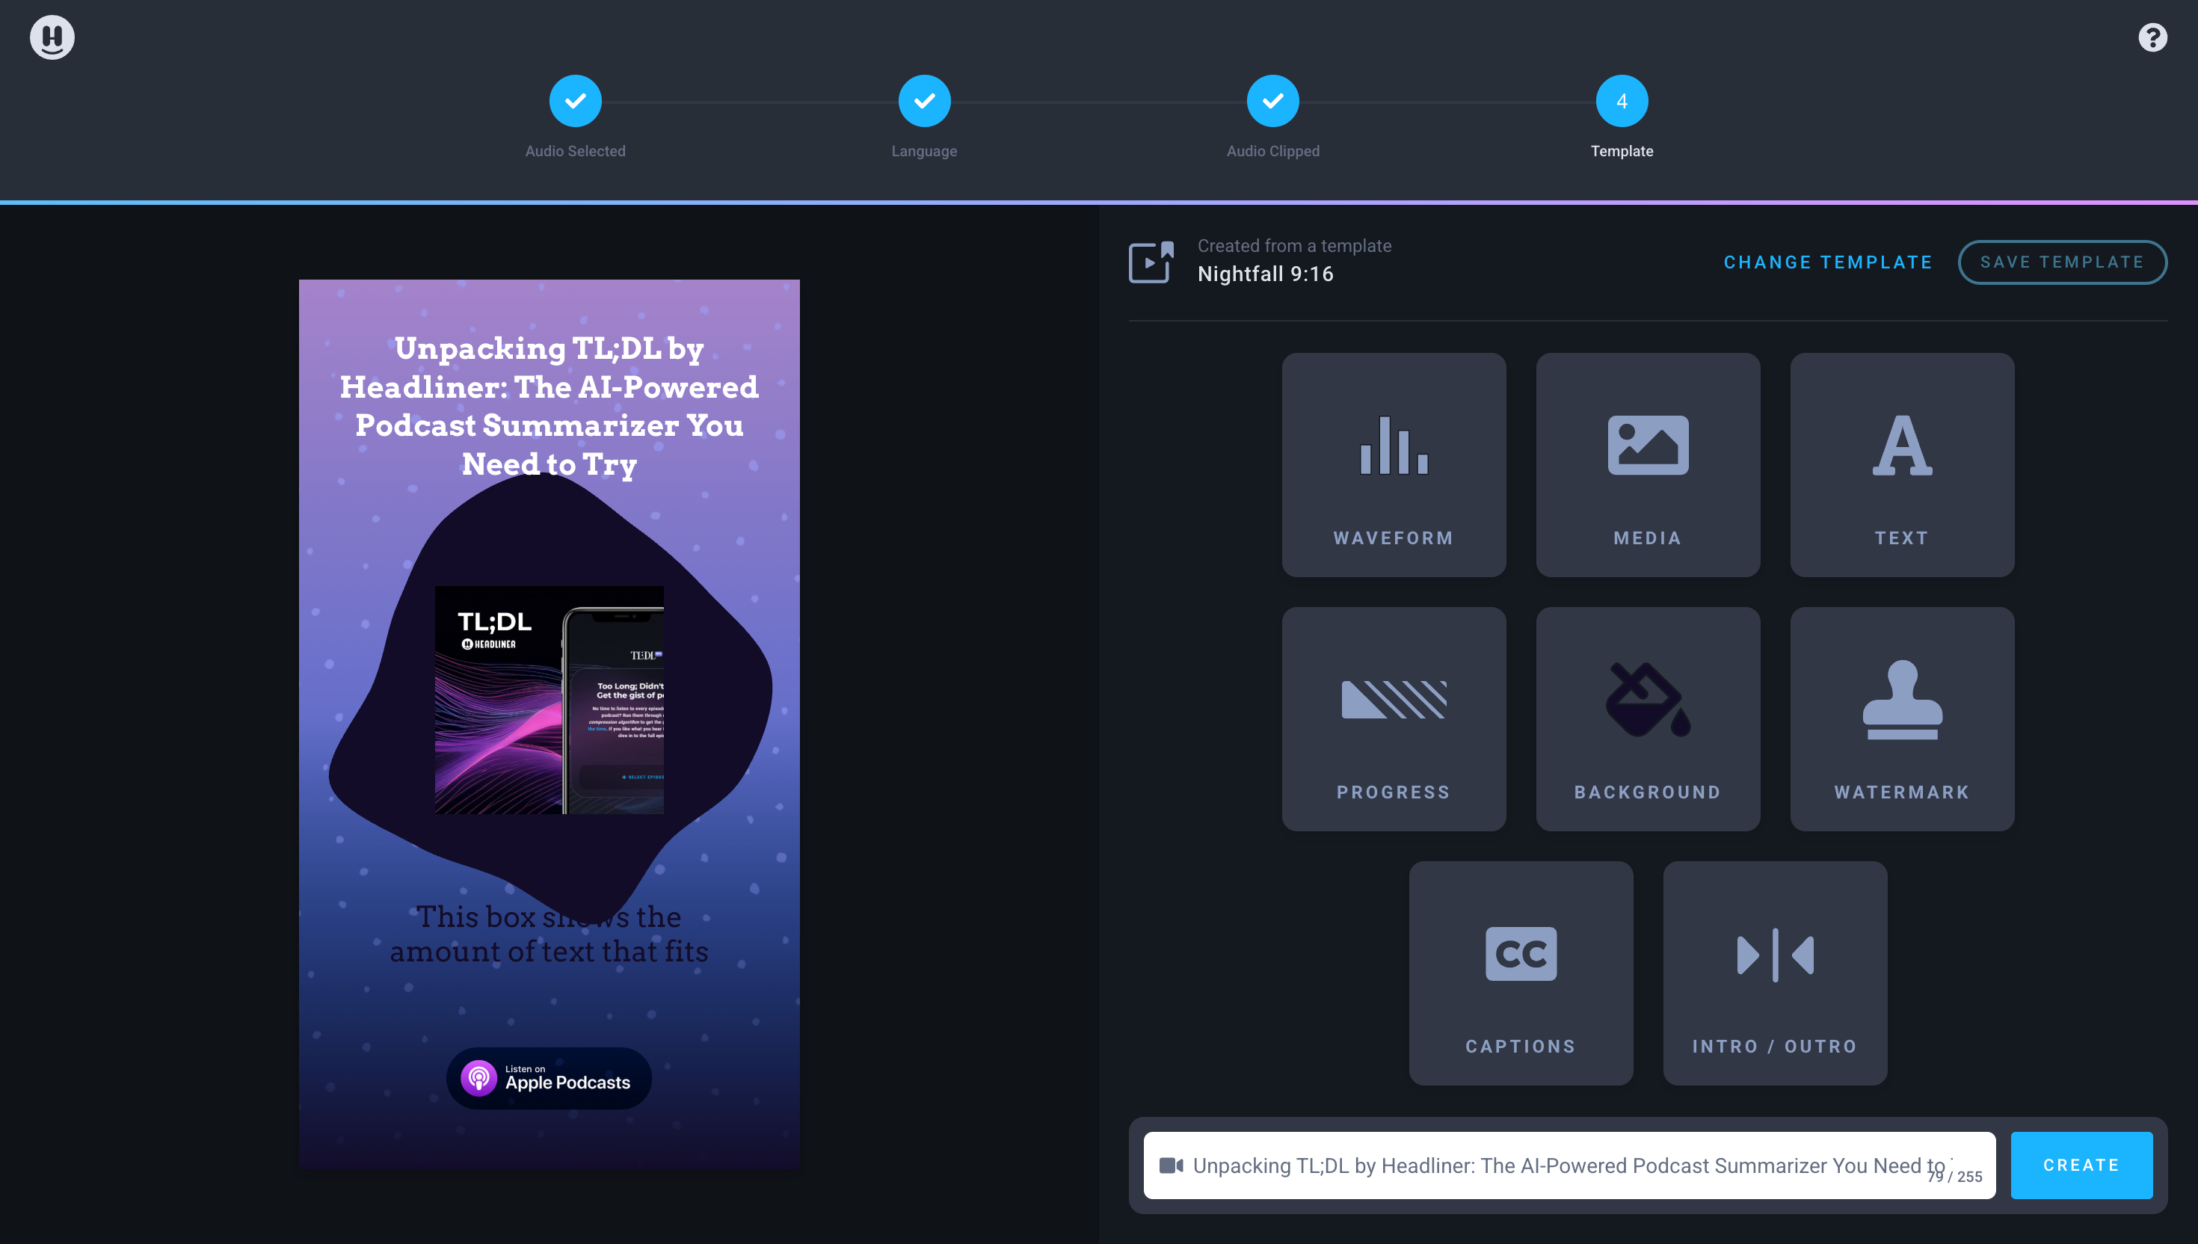The height and width of the screenshot is (1244, 2198).
Task: Open the Media options tile
Action: pos(1648,465)
